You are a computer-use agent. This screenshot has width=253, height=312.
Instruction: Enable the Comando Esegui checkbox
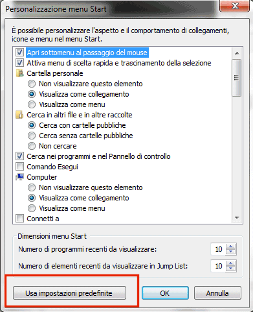click(x=19, y=167)
